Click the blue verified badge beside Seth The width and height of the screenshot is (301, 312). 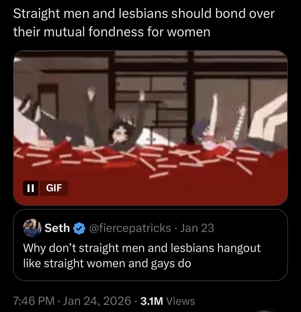point(79,228)
